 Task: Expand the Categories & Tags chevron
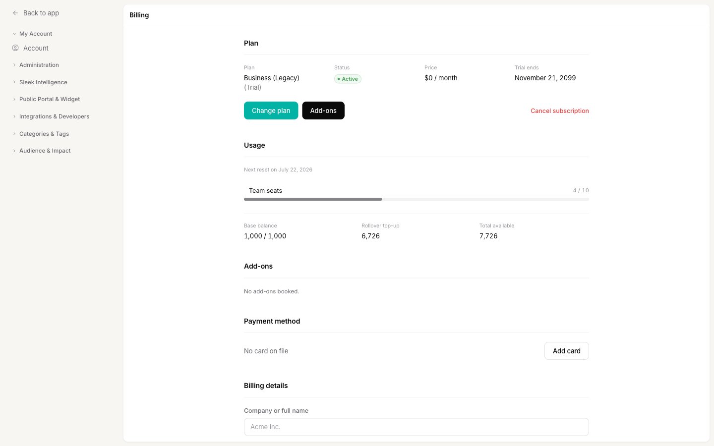[x=14, y=134]
